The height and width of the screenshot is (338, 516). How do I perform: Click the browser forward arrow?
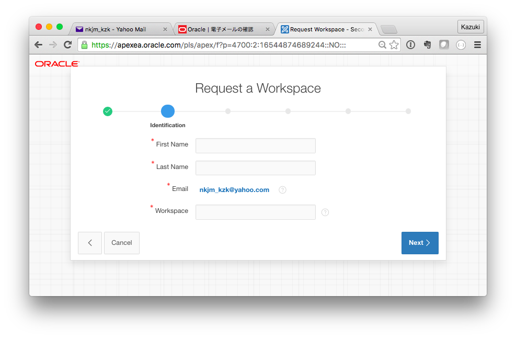point(53,45)
